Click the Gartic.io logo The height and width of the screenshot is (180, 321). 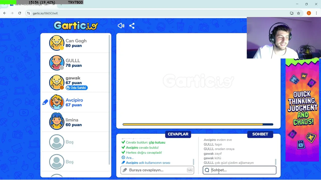click(76, 25)
